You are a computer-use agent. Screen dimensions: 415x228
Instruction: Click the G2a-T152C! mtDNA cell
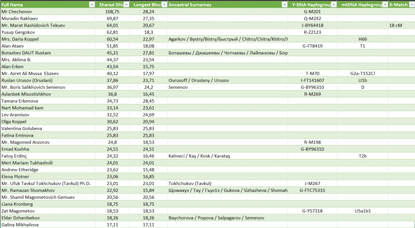pos(362,74)
